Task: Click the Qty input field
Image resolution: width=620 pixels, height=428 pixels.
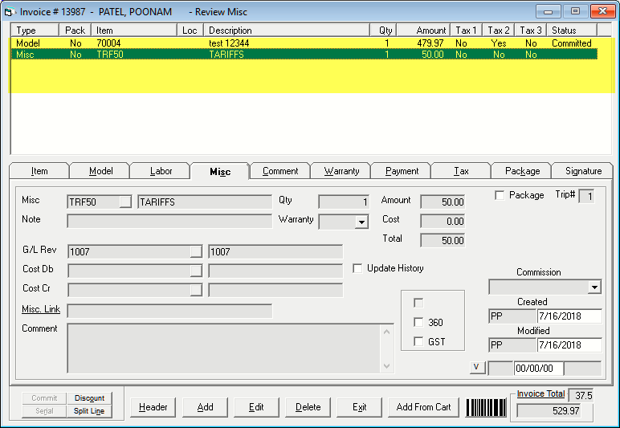Action: point(344,202)
